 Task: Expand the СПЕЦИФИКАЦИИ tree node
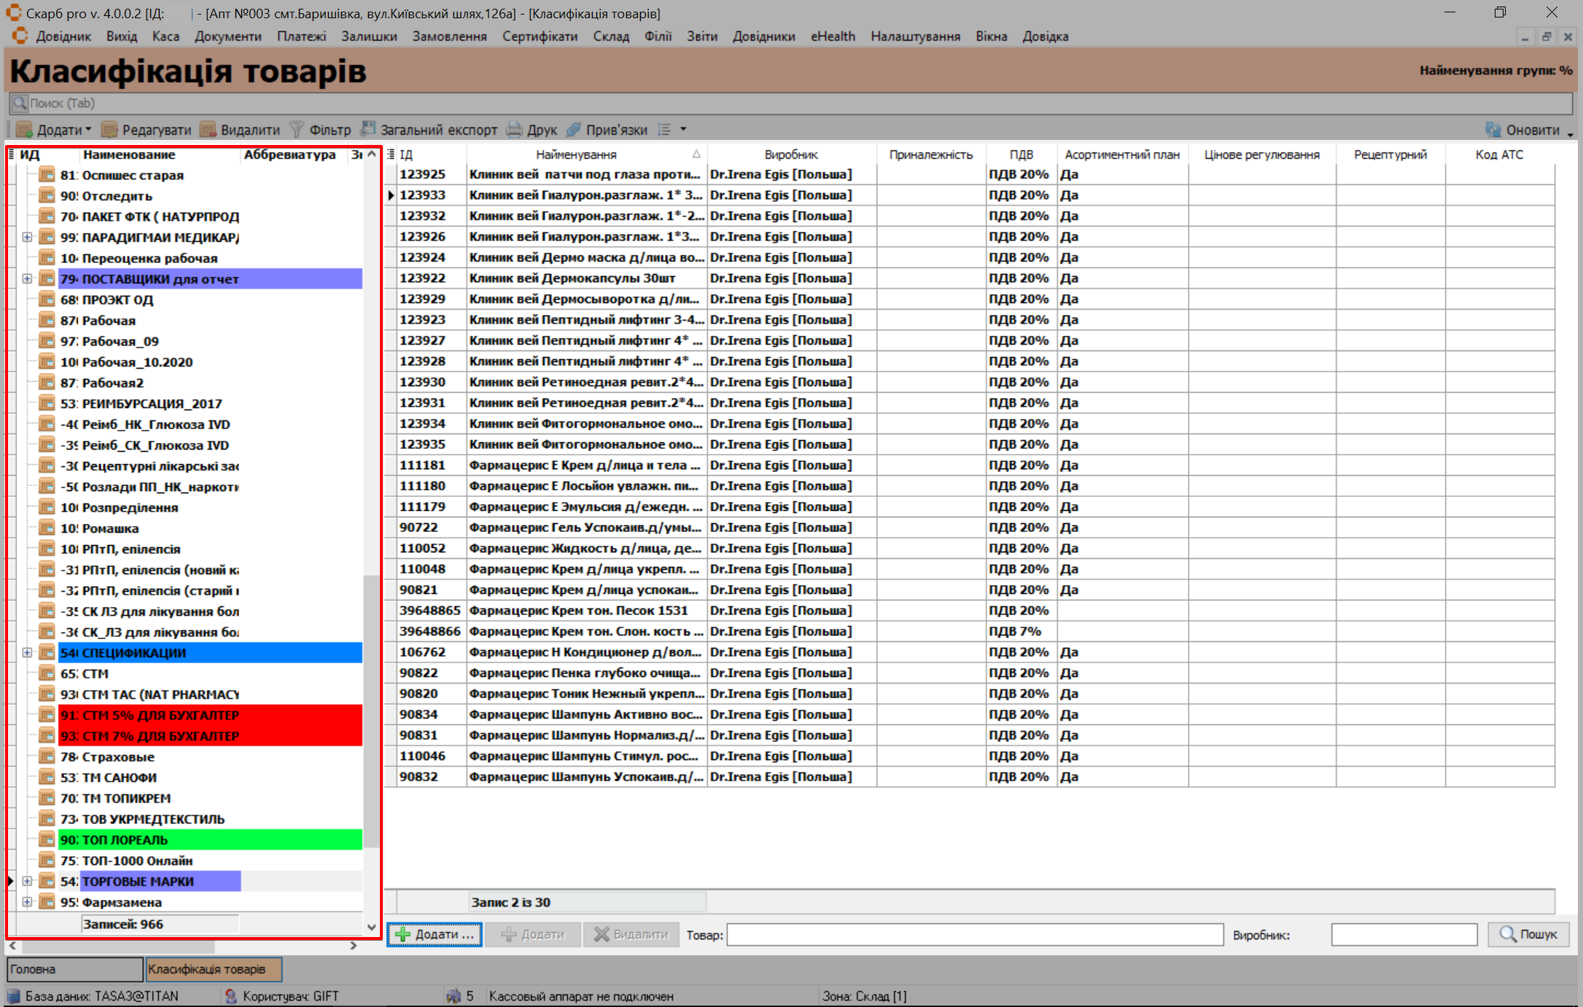click(27, 653)
